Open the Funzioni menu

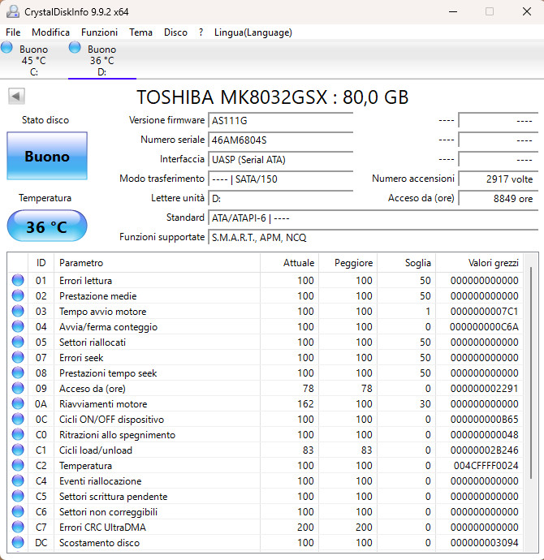(x=99, y=32)
